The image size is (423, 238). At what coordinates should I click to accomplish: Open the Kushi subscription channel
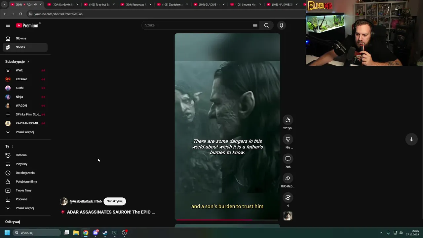(x=25, y=88)
